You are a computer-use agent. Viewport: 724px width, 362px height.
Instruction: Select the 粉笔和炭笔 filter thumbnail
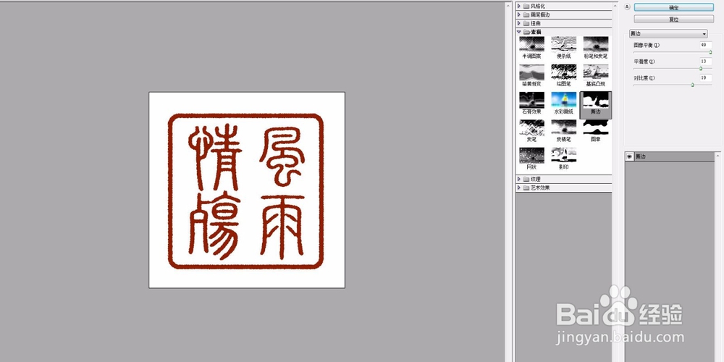tap(596, 48)
